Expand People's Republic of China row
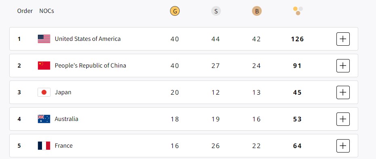The width and height of the screenshot is (376, 159). (x=343, y=66)
